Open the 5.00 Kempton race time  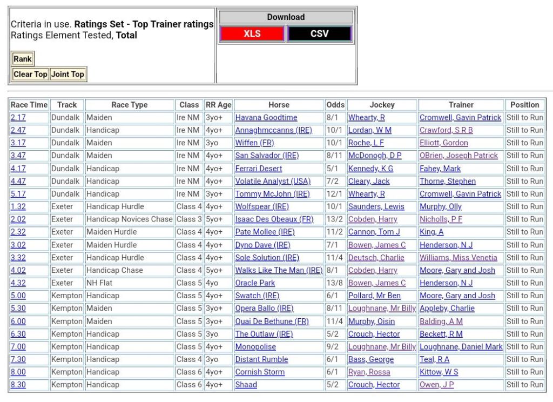18,296
